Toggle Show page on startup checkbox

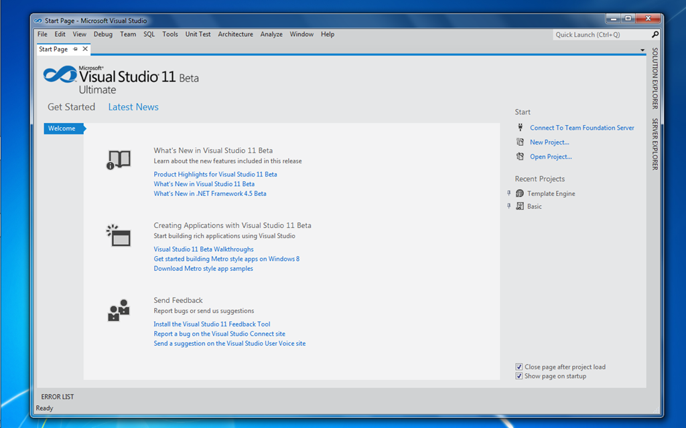pos(519,376)
